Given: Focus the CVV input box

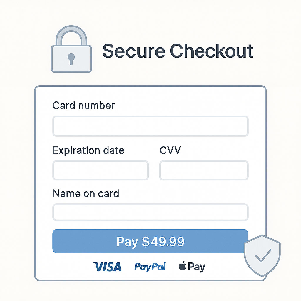Looking at the screenshot, I should pyautogui.click(x=204, y=170).
